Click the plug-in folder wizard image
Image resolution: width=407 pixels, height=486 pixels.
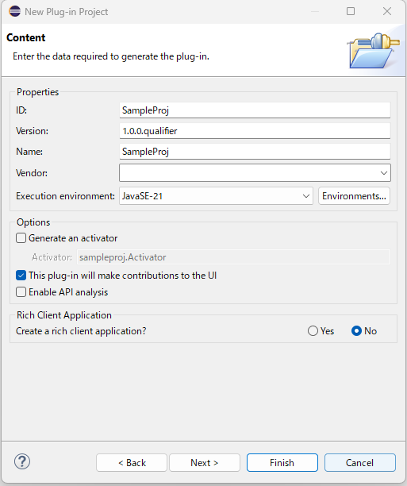pyautogui.click(x=373, y=50)
